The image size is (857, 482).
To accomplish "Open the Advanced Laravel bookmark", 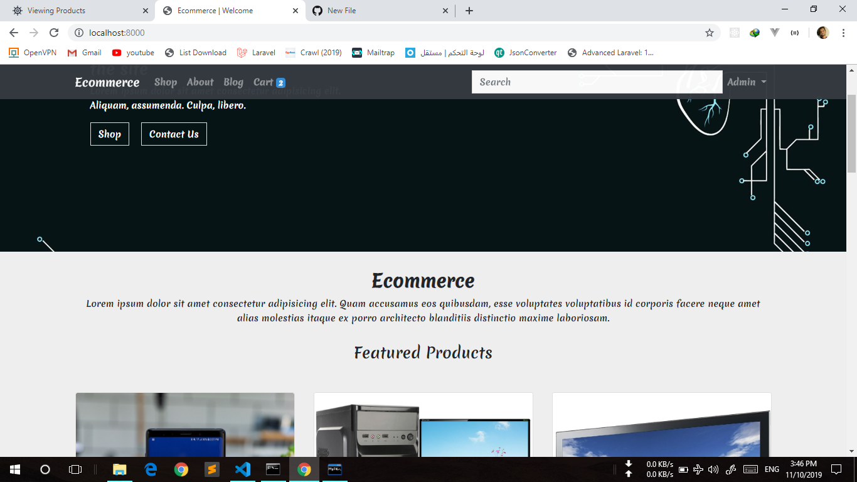I will pyautogui.click(x=610, y=53).
